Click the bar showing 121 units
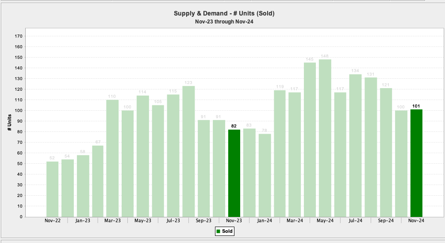445x243 pixels. (x=386, y=152)
